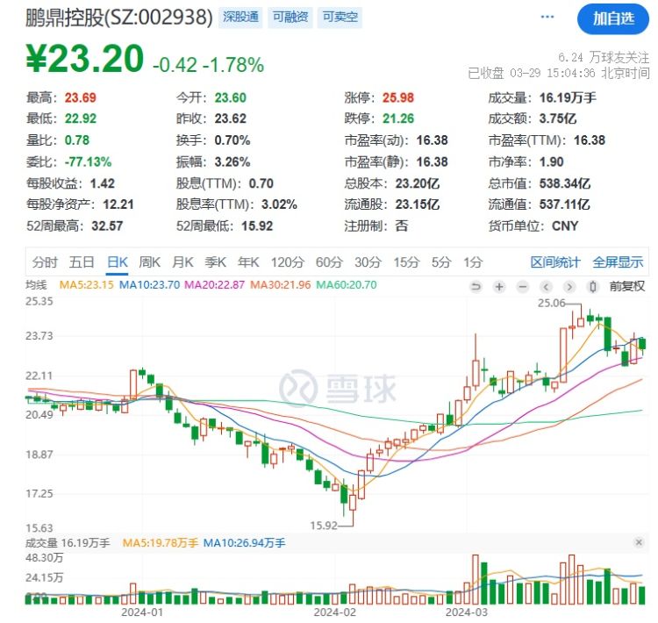Switch to the 五日 chart tab
658x623 pixels.
click(x=82, y=262)
